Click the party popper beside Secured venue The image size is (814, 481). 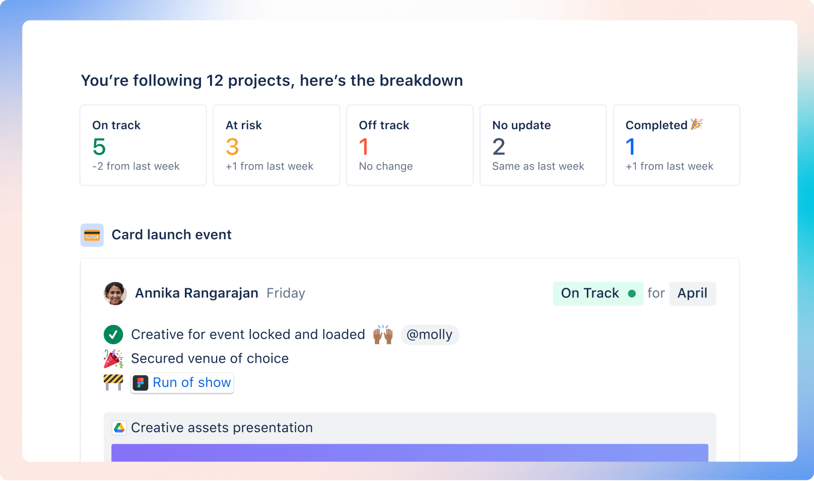tap(113, 358)
